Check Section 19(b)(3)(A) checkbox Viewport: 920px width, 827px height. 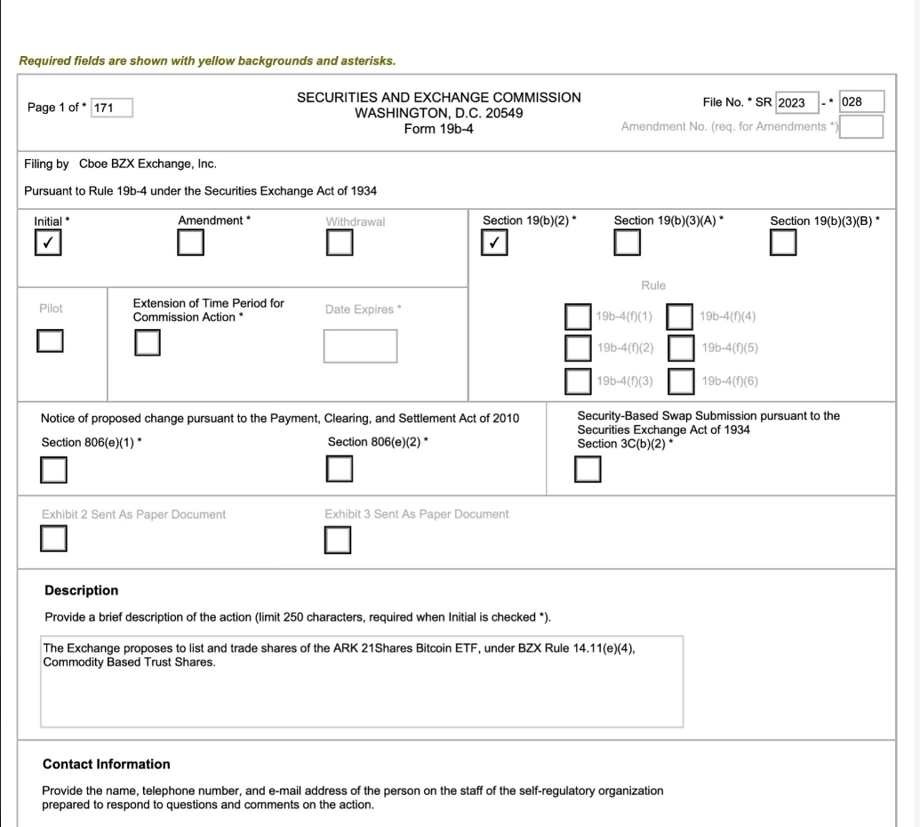pyautogui.click(x=628, y=243)
